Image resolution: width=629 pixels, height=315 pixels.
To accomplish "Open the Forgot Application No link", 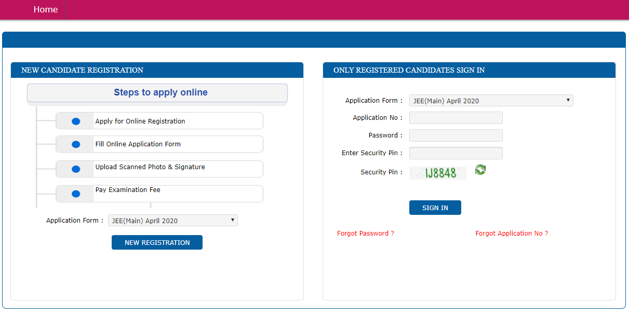I will click(512, 234).
